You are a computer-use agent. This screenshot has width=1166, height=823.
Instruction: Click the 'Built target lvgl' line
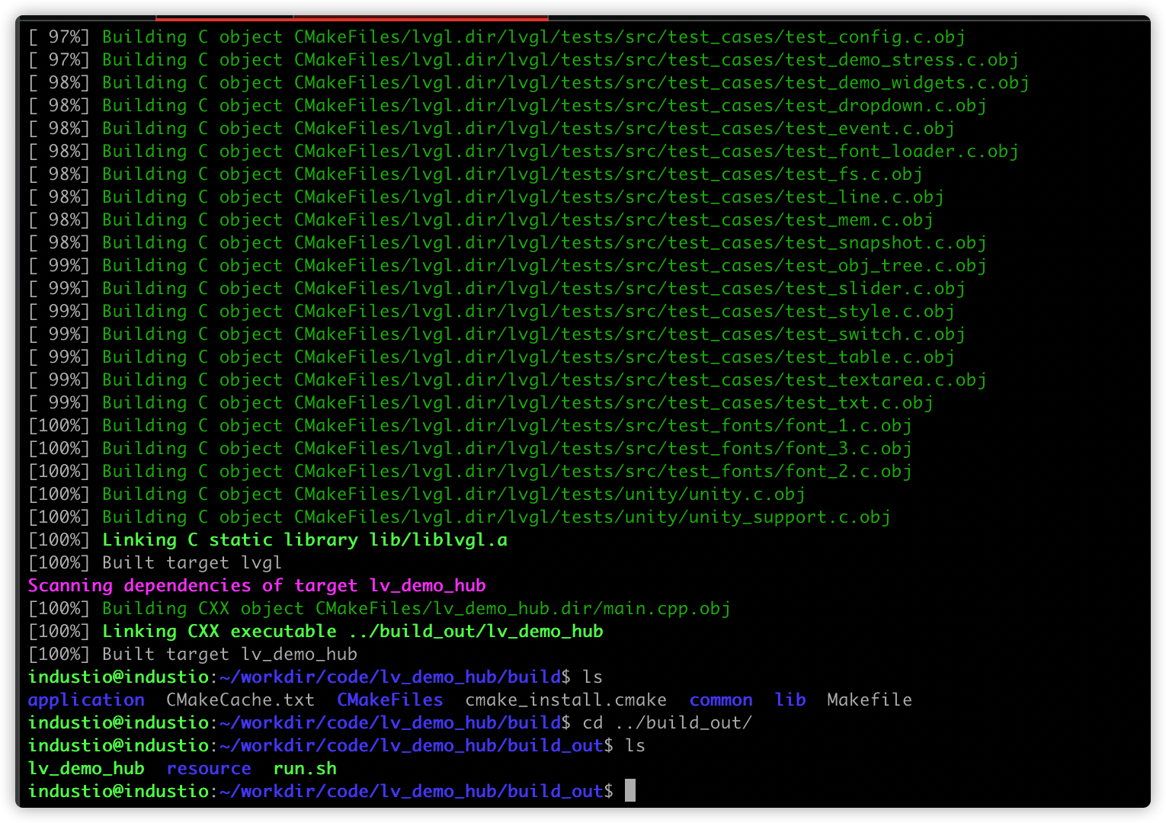click(x=155, y=562)
